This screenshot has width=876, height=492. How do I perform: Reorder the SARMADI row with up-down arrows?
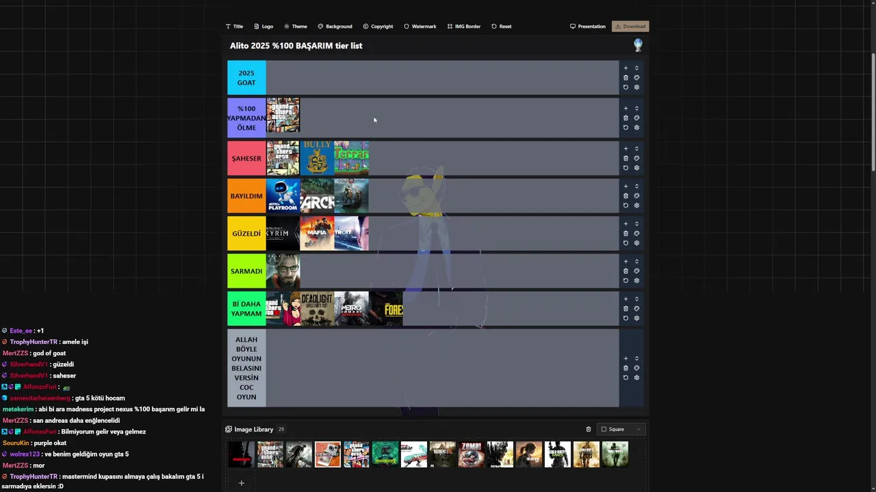point(636,262)
